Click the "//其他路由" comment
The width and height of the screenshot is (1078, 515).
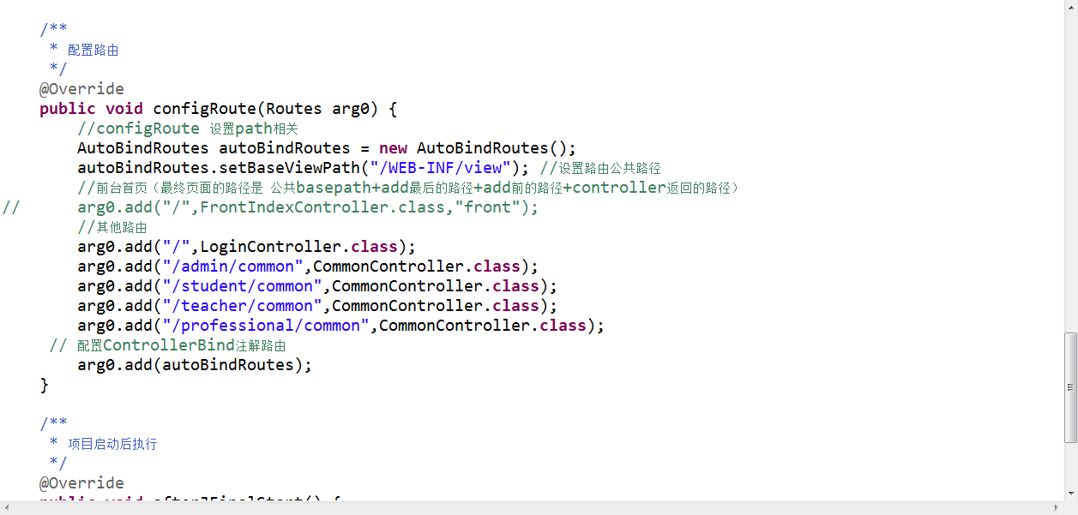pos(112,227)
